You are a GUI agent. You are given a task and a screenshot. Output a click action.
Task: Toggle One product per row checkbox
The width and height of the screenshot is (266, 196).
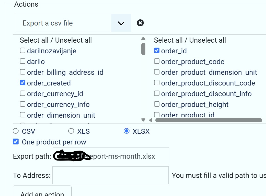pos(16,142)
